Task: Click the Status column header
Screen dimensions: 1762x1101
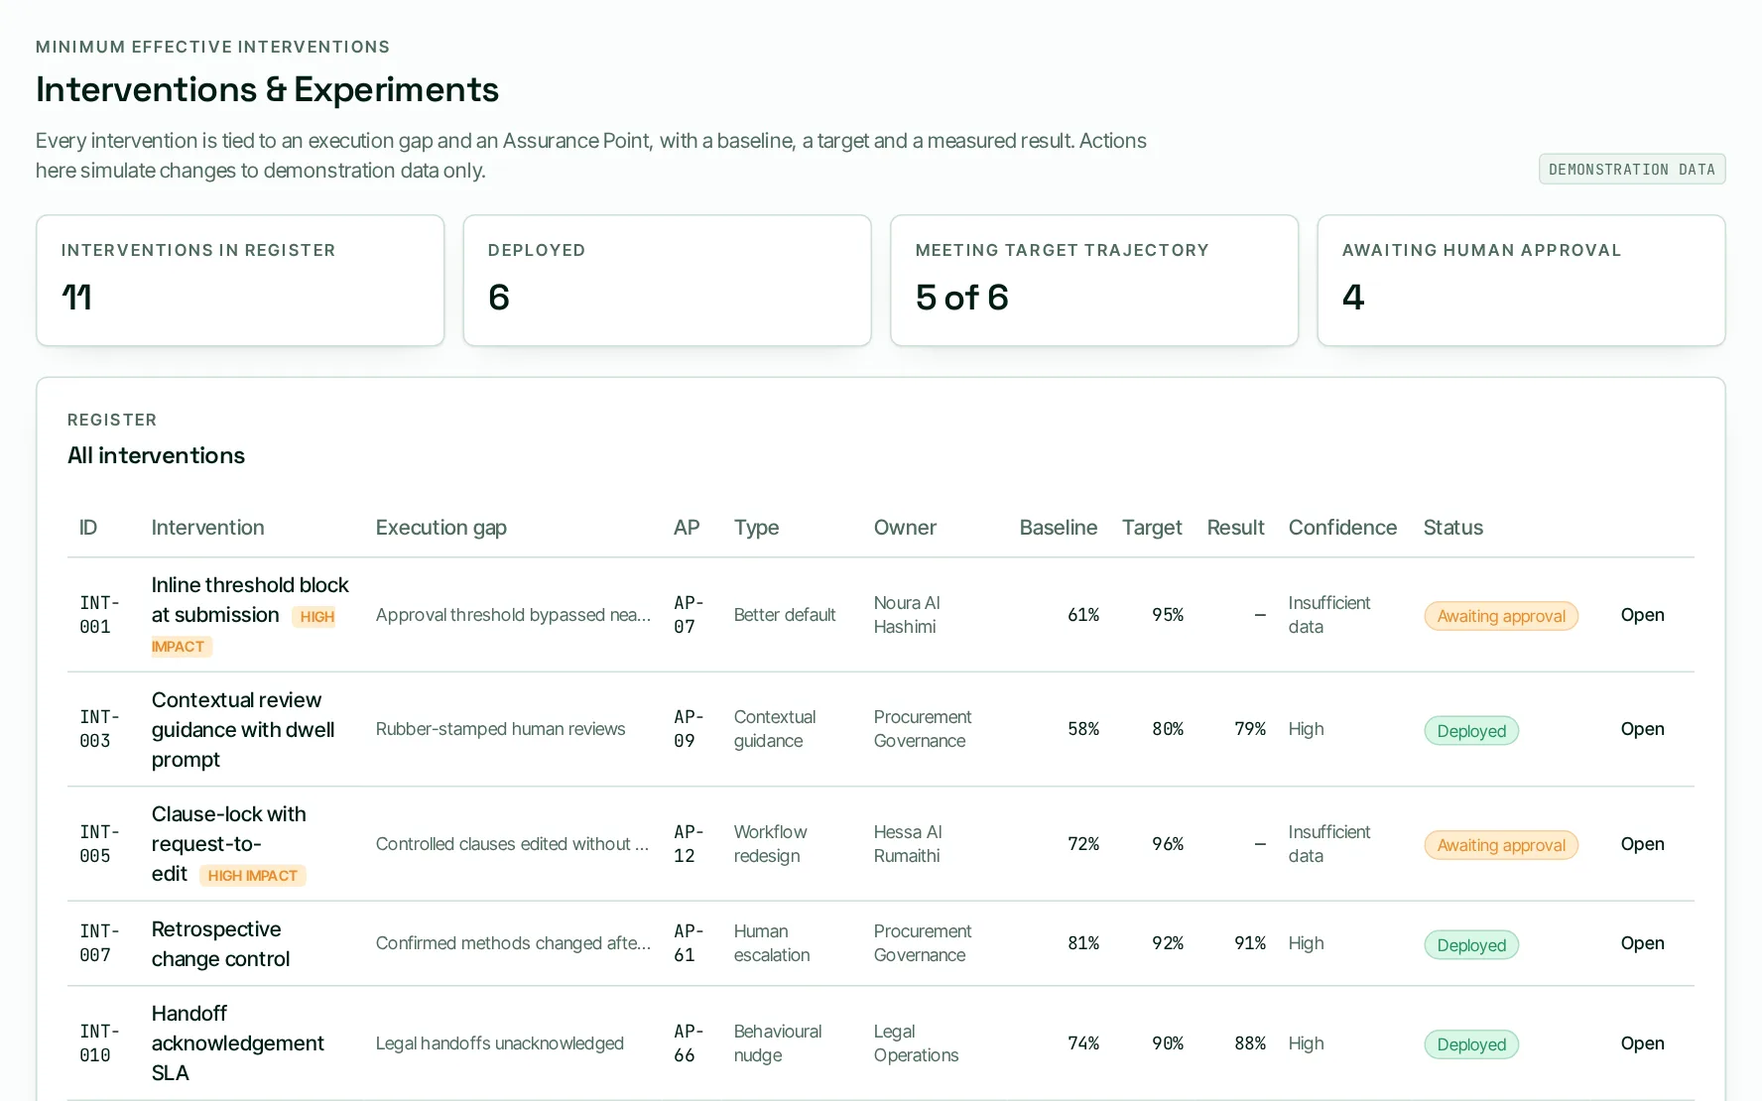Action: [1452, 528]
